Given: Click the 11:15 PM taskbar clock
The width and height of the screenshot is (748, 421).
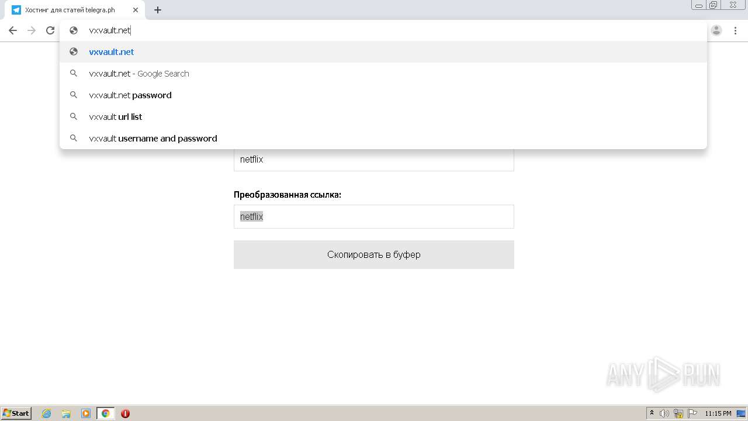Looking at the screenshot, I should pos(718,413).
